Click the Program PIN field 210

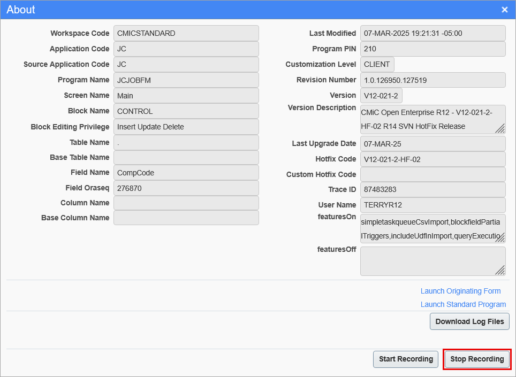click(x=432, y=49)
